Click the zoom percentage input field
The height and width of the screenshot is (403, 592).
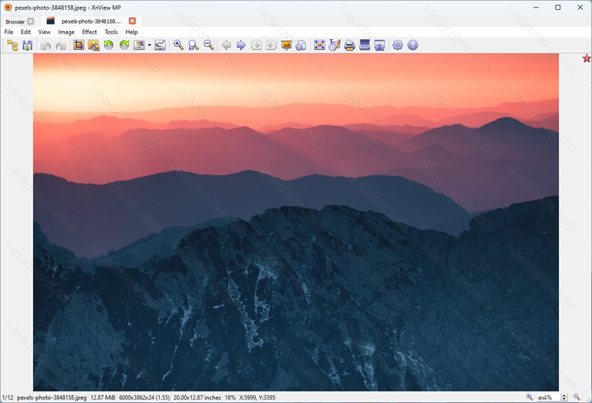548,397
